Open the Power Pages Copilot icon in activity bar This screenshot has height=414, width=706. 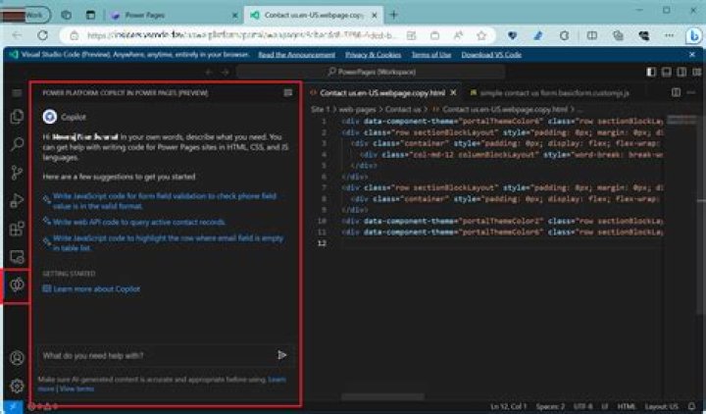17,285
